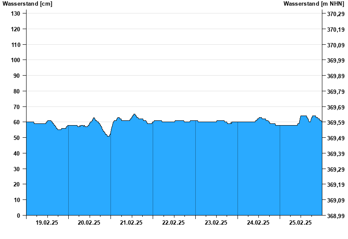Image resolution: width=348 pixels, height=239 pixels.
Task: Click the 369,99 value on right axis
Action: [x=336, y=60]
